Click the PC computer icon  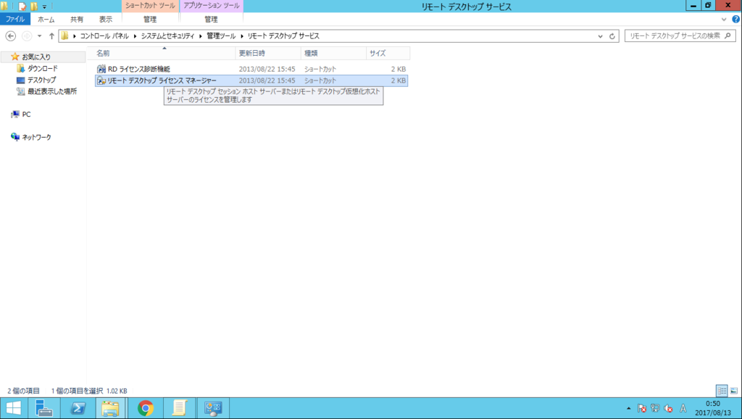[15, 114]
